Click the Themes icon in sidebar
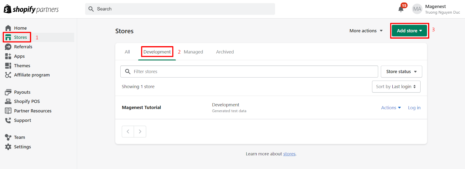This screenshot has width=465, height=169. 8,66
